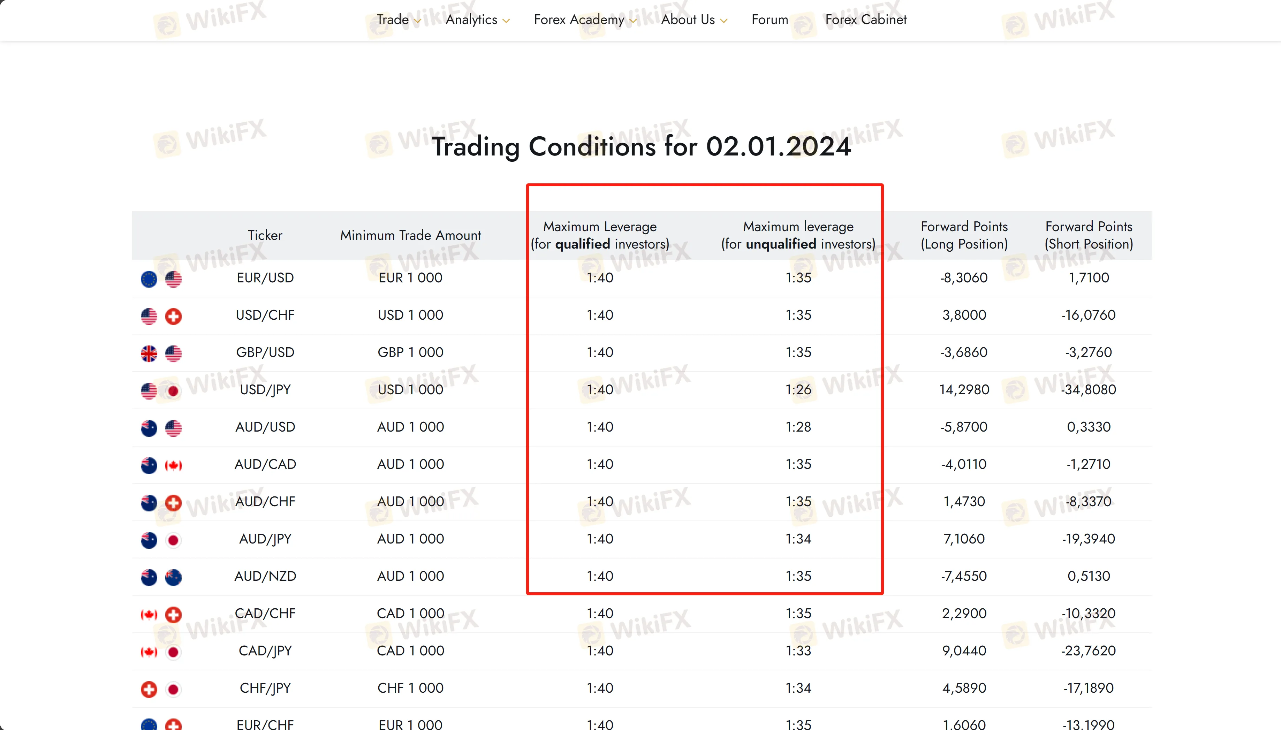Screen dimensions: 1281x730
Task: Click the Canada flag in AUD/CAD row
Action: pos(174,465)
